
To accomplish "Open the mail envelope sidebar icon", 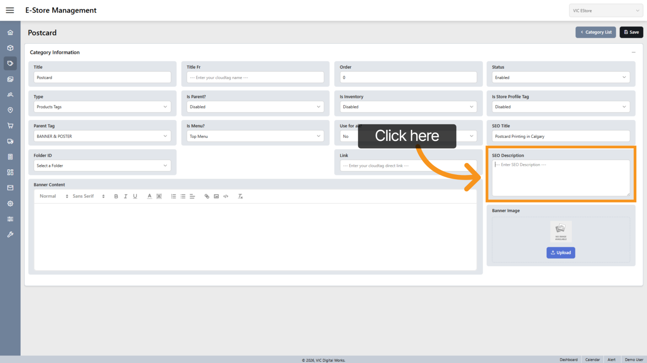I will [x=10, y=188].
